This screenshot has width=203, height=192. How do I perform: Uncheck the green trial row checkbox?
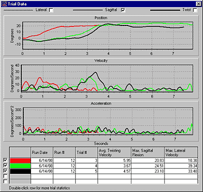(6, 166)
